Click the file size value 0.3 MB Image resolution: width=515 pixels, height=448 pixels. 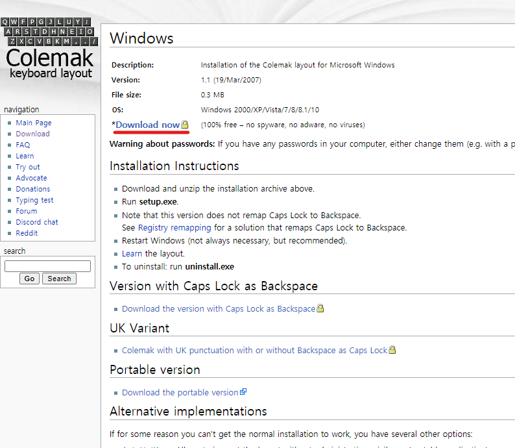pos(213,95)
